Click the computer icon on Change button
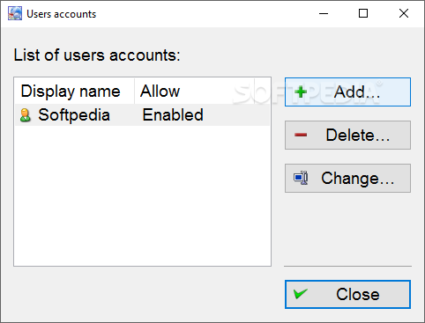425x323 pixels. point(301,178)
